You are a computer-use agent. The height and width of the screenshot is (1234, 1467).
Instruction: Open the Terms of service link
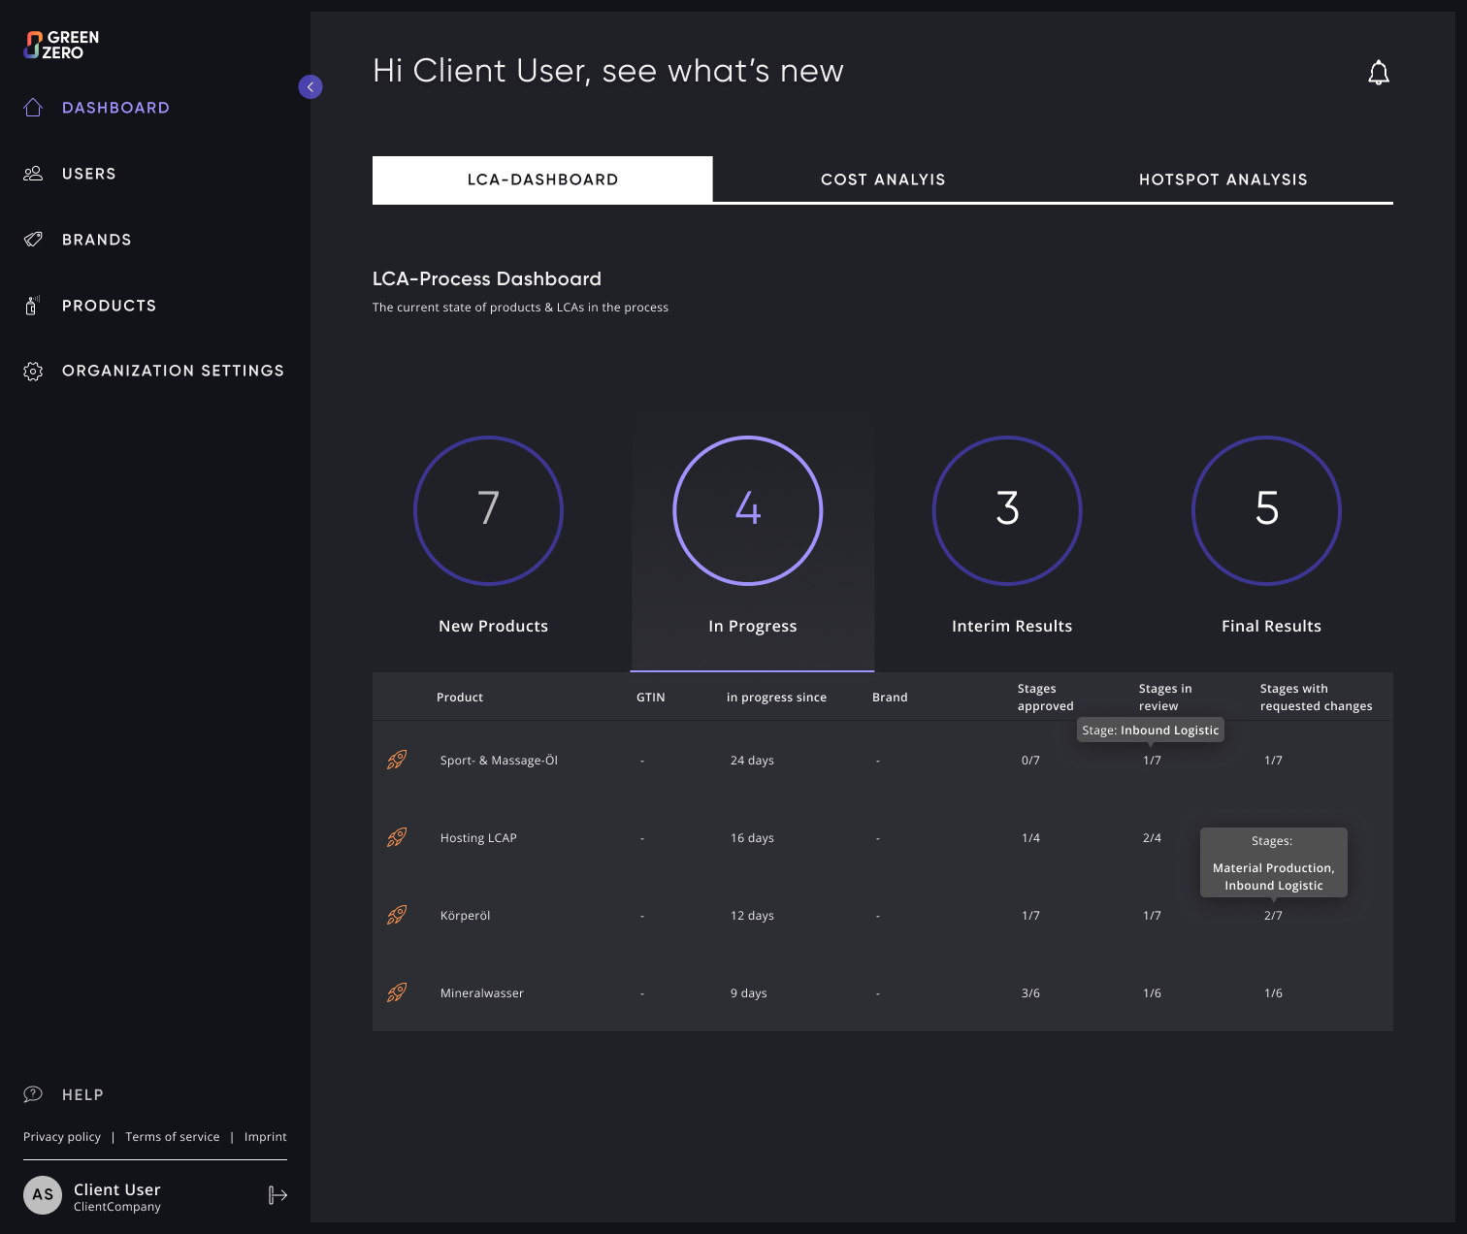(173, 1137)
